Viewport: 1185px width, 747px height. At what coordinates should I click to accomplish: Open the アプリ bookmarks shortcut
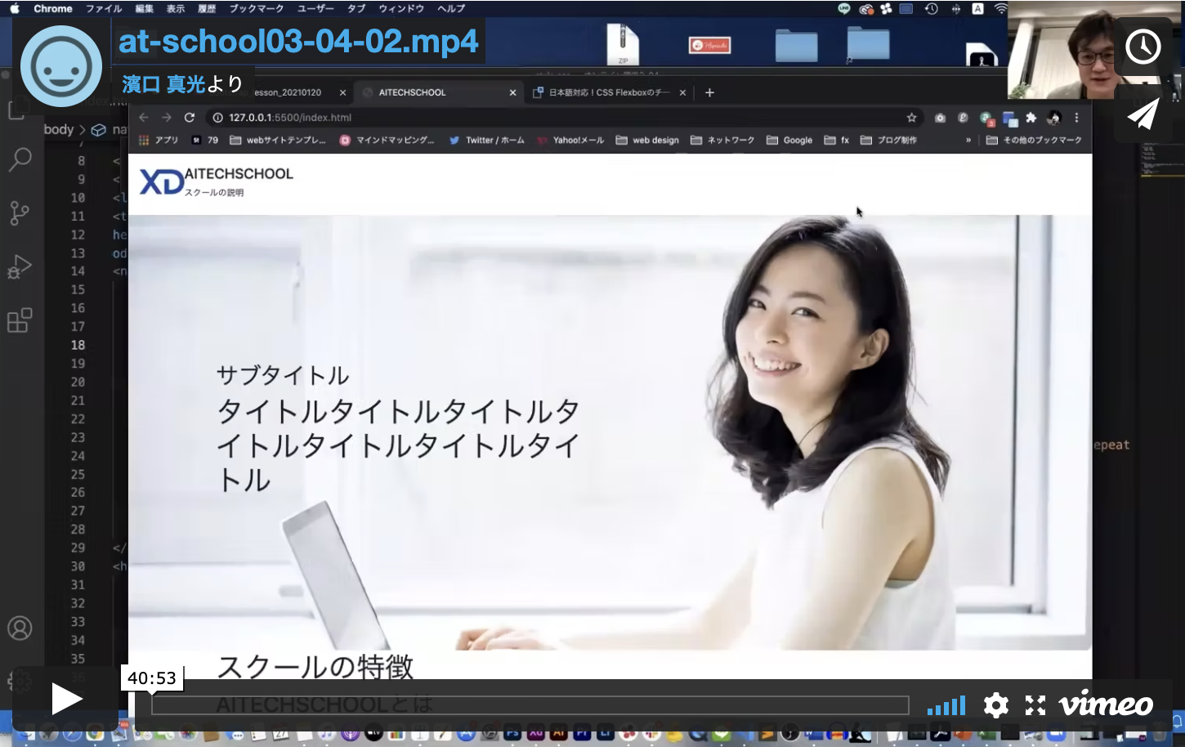[158, 140]
